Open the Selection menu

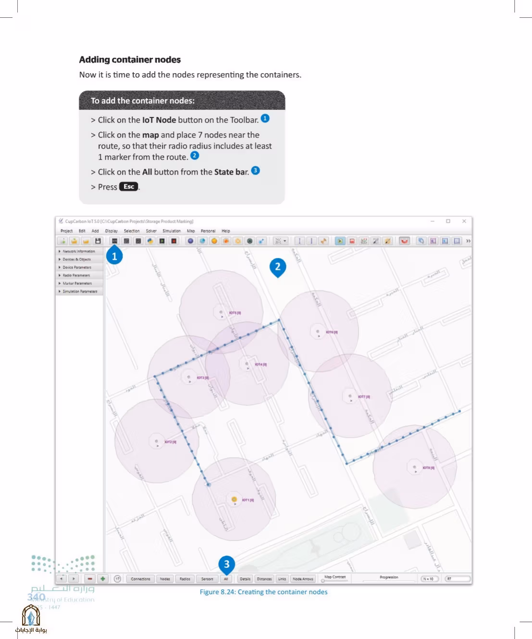click(132, 231)
